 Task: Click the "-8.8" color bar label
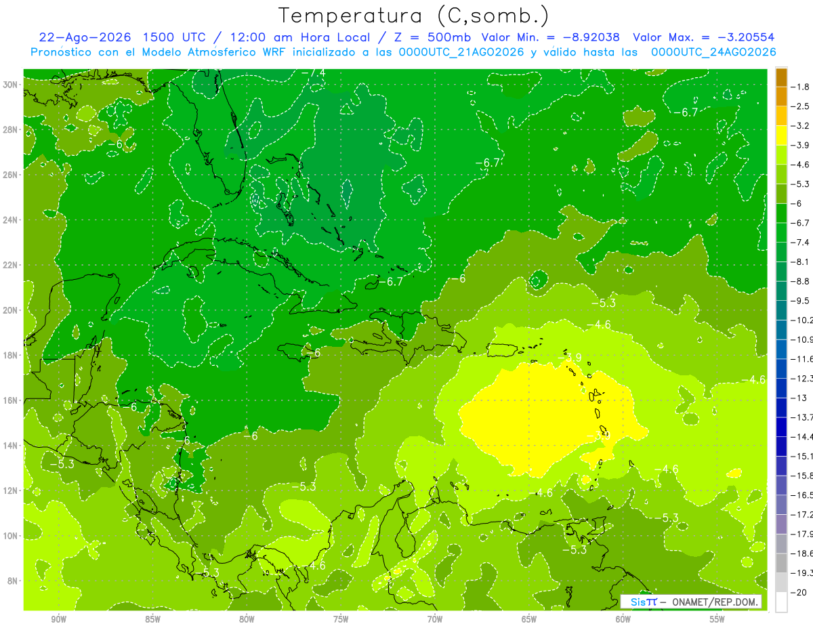point(801,280)
